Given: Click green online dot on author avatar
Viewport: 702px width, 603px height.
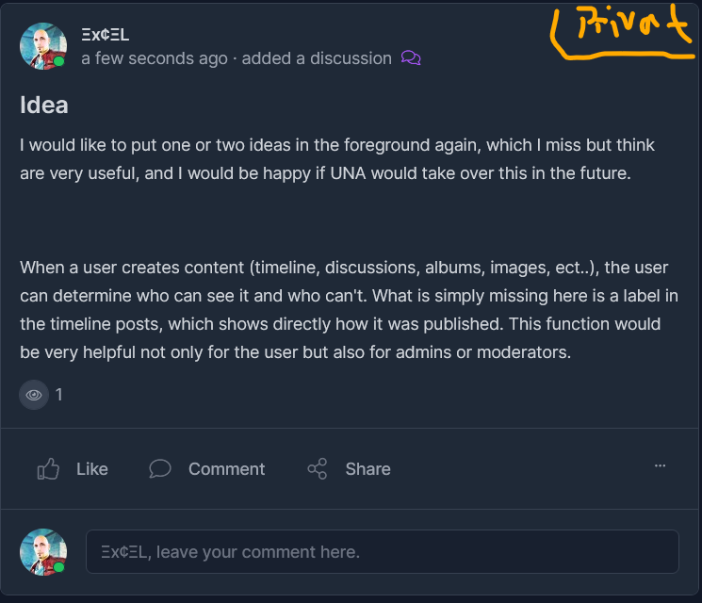Looking at the screenshot, I should click(59, 61).
